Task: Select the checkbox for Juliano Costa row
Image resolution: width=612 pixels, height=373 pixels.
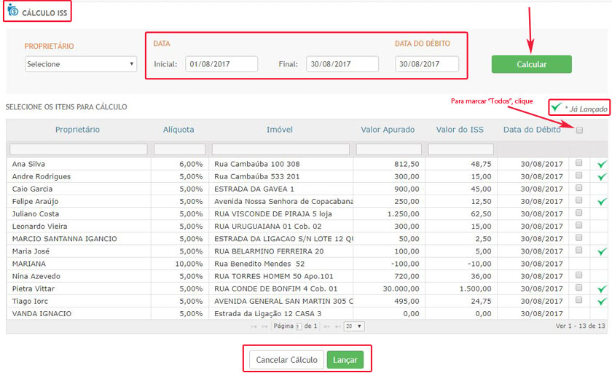Action: [x=579, y=213]
